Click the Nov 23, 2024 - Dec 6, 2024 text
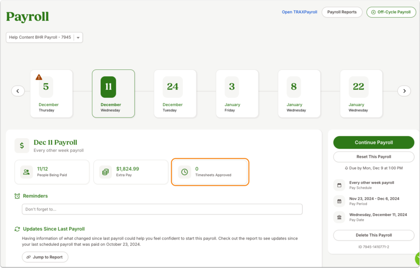The height and width of the screenshot is (268, 420). pyautogui.click(x=374, y=199)
